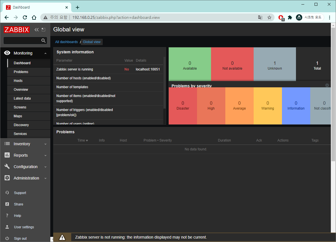This screenshot has height=242, width=336.
Task: Open the Share link
Action: [18, 204]
